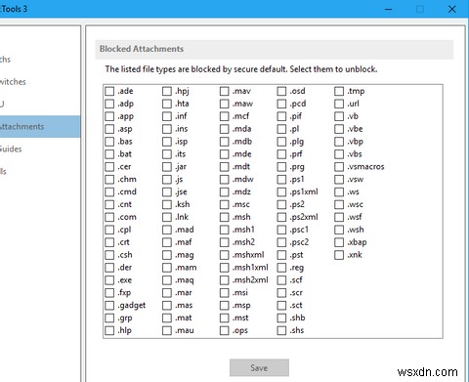Toggle the .shs checkbox
Screen dimensions: 469x382
(281, 330)
